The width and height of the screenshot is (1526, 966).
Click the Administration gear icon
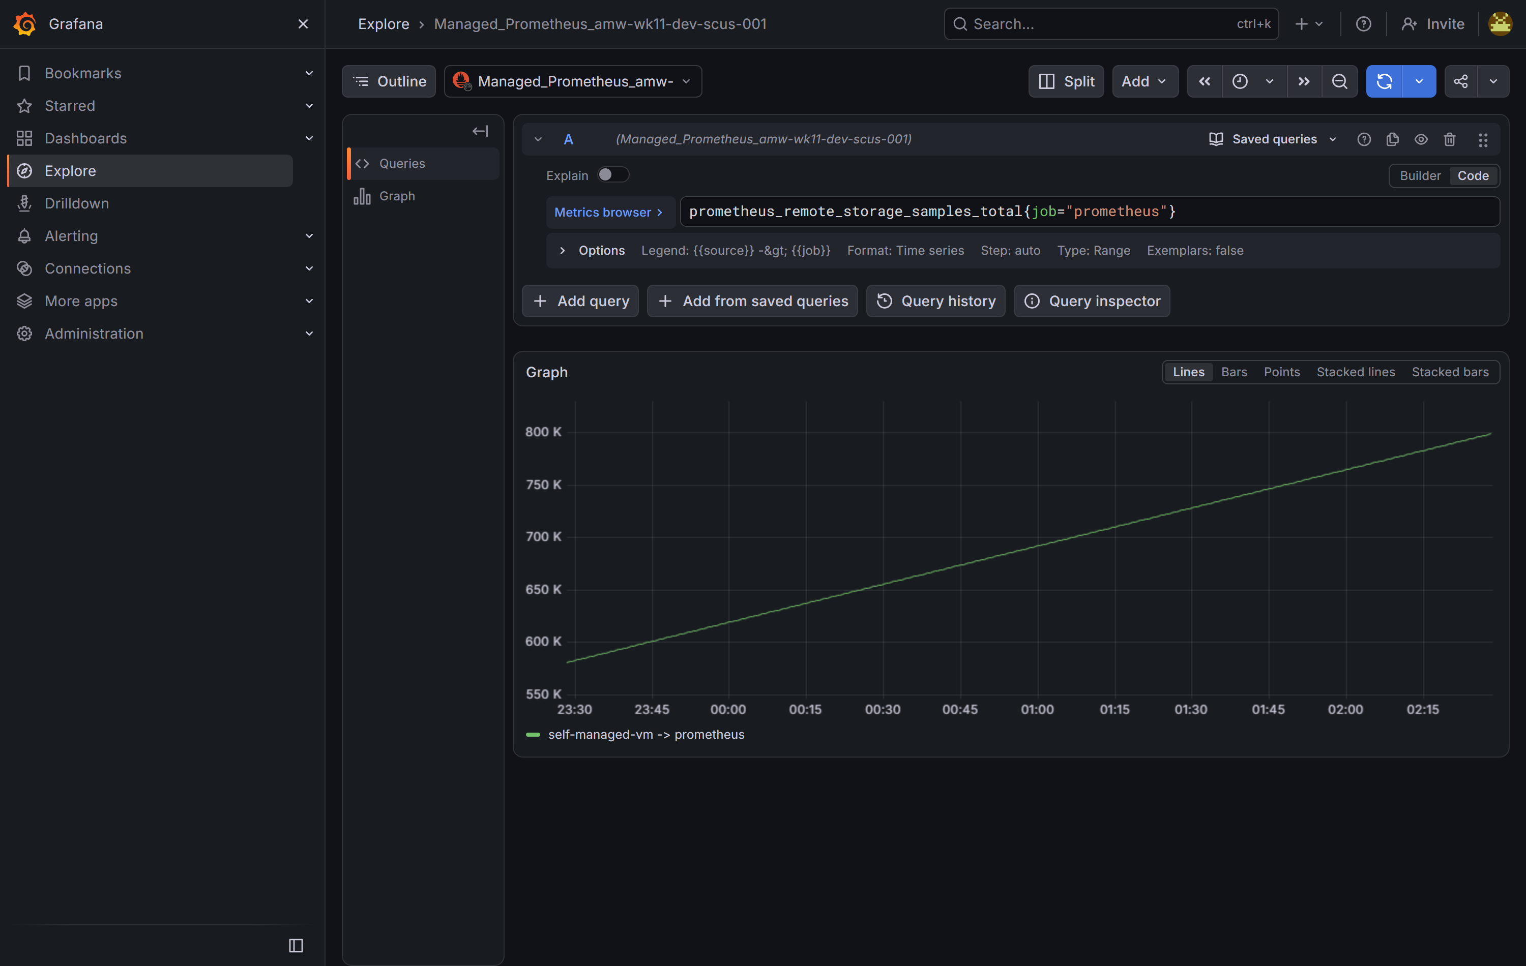(24, 333)
